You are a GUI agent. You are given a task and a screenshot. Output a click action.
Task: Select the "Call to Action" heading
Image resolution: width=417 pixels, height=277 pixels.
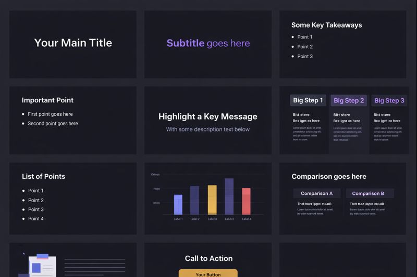pos(208,258)
